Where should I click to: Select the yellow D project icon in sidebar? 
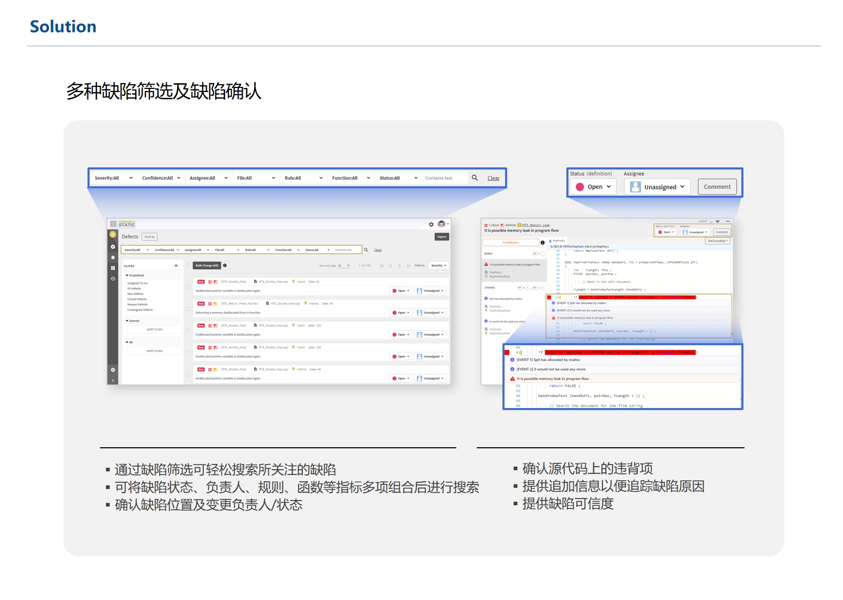112,235
